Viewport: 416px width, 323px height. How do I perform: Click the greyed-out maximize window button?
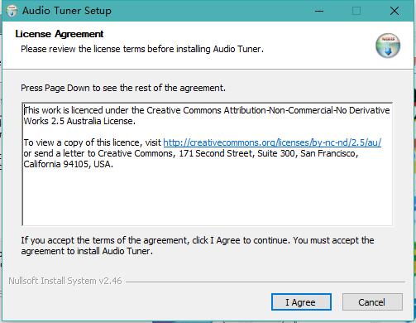tap(356, 11)
